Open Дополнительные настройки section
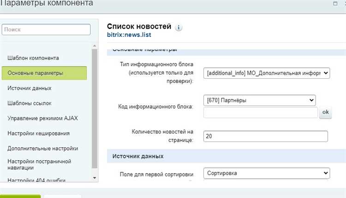 tap(42, 148)
